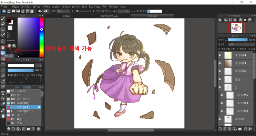This screenshot has width=256, height=136.
Task: Add a new layer in layer panel
Action: click(220, 129)
